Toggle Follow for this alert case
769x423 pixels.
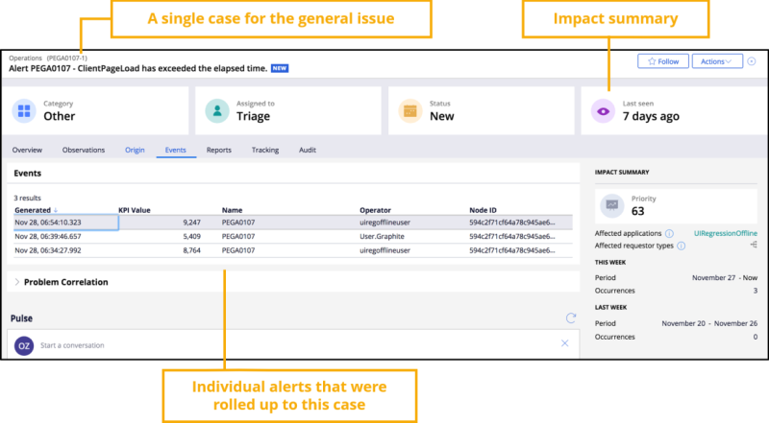pyautogui.click(x=662, y=61)
